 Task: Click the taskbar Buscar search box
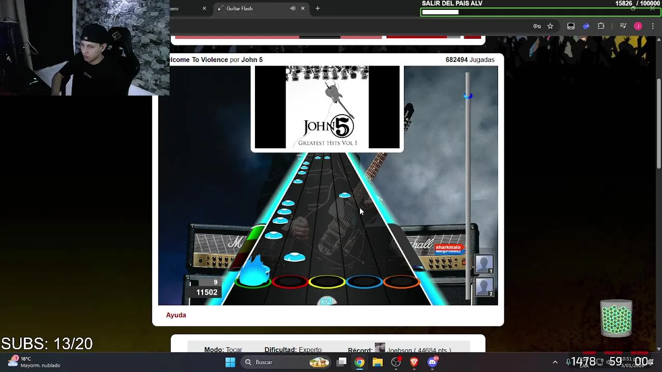click(x=285, y=362)
